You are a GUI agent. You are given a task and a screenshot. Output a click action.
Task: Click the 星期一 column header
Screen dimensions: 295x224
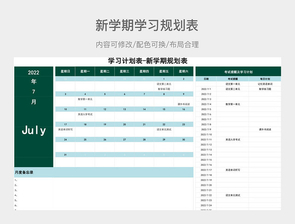pyautogui.click(x=85, y=71)
